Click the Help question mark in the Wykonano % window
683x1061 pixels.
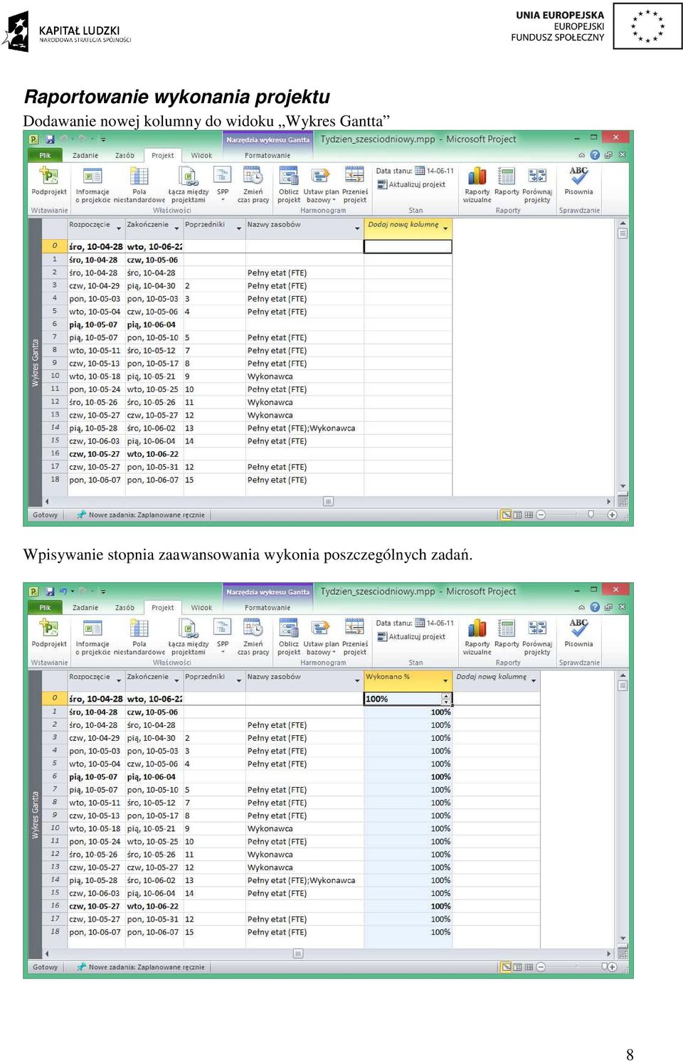pyautogui.click(x=595, y=607)
